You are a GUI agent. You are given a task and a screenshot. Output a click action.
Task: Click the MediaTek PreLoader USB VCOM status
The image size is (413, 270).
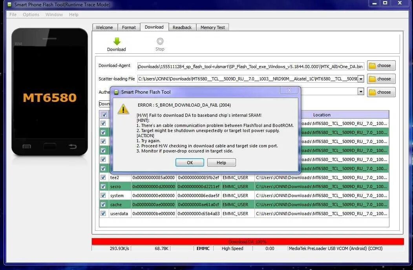[x=336, y=248]
